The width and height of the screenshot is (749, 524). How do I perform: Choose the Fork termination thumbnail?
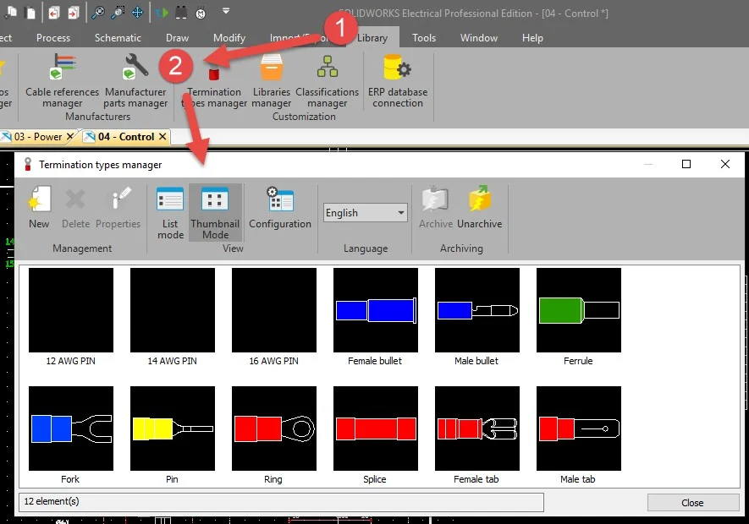(70, 428)
